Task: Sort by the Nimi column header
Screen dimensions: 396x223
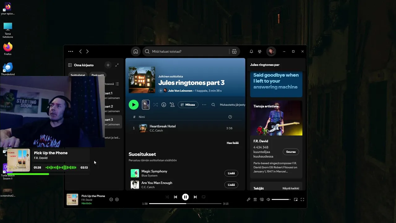Action: [142, 117]
